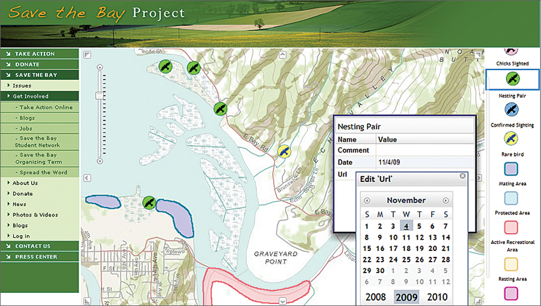Expand the Issues item
The image size is (541, 306).
coord(40,85)
